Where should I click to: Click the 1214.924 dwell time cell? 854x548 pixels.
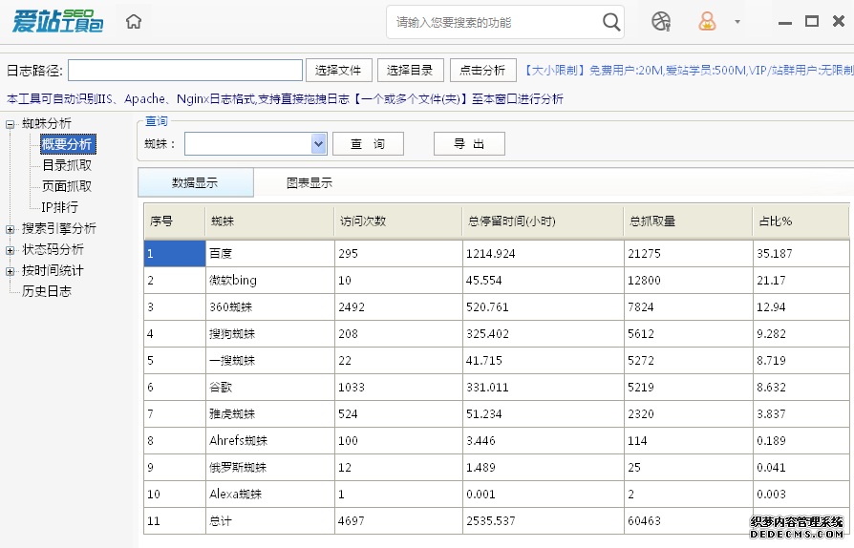[x=544, y=254]
